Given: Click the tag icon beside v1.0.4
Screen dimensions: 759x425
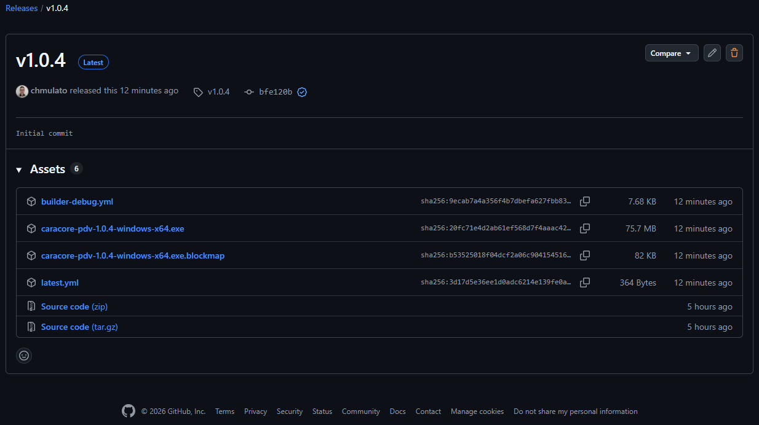Looking at the screenshot, I should tap(197, 92).
